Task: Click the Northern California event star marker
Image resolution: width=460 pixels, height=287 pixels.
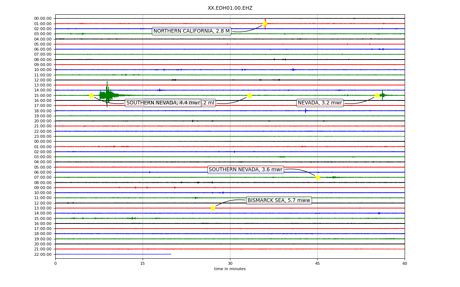Action: click(265, 24)
